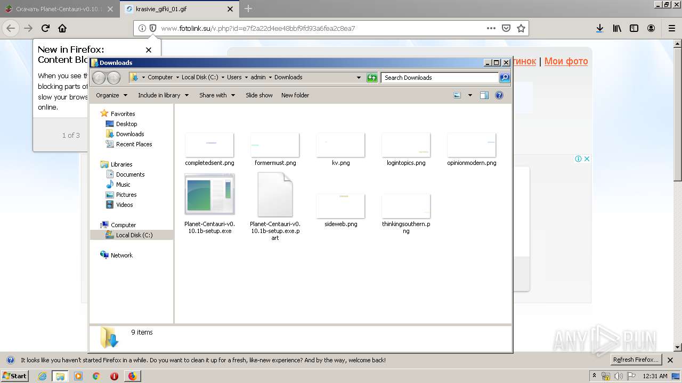The height and width of the screenshot is (383, 682).
Task: Open the Windows Start menu
Action: (x=15, y=376)
